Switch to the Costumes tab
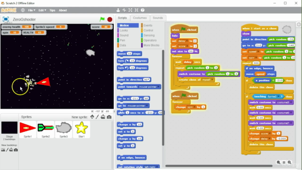Image resolution: width=302 pixels, height=170 pixels. tap(140, 18)
